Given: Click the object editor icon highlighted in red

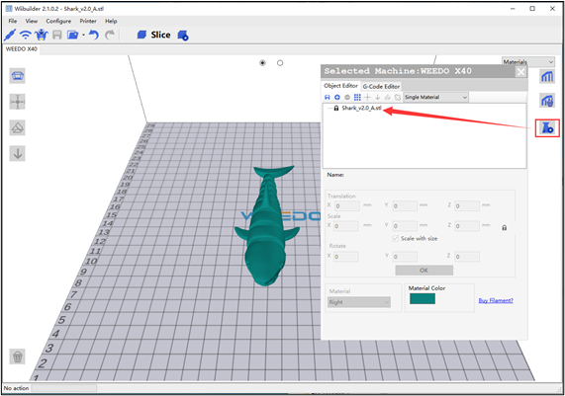Looking at the screenshot, I should click(x=547, y=127).
